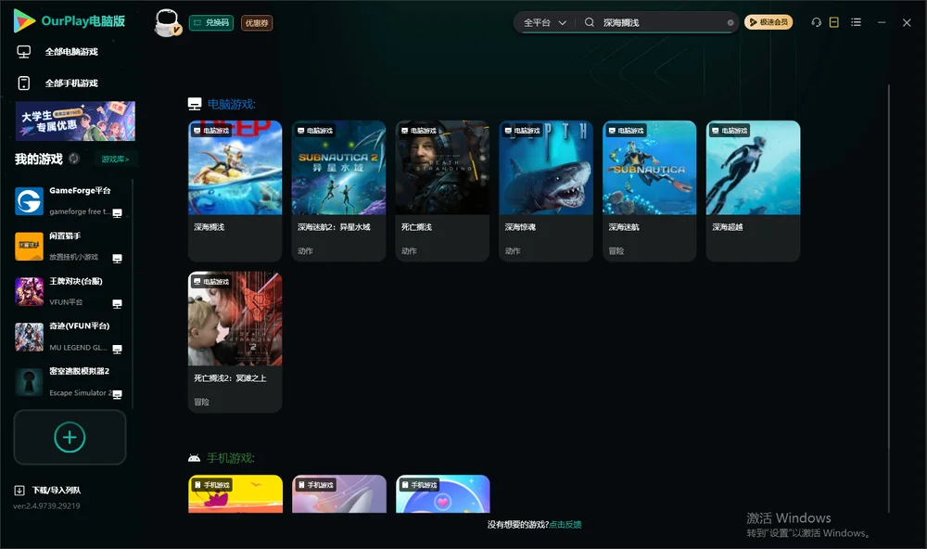Select the GameForge平台 game icon
927x549 pixels.
pyautogui.click(x=29, y=201)
